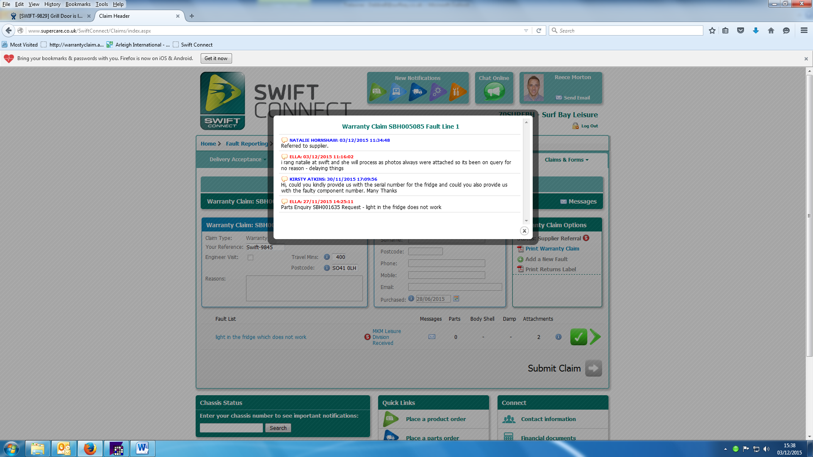Open the Bookmarks menu

(77, 4)
